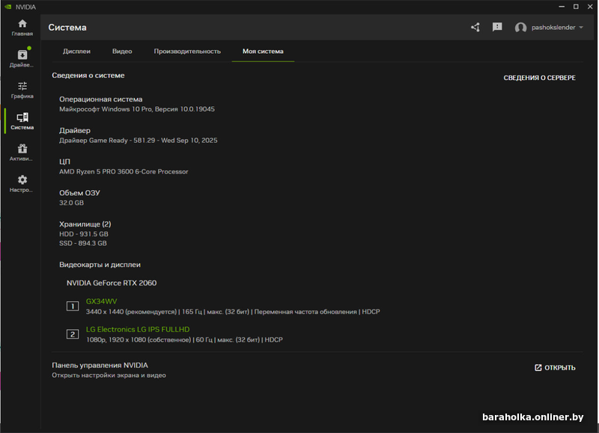599x433 pixels.
Task: Expand the pashokslender account dropdown
Action: pyautogui.click(x=581, y=28)
